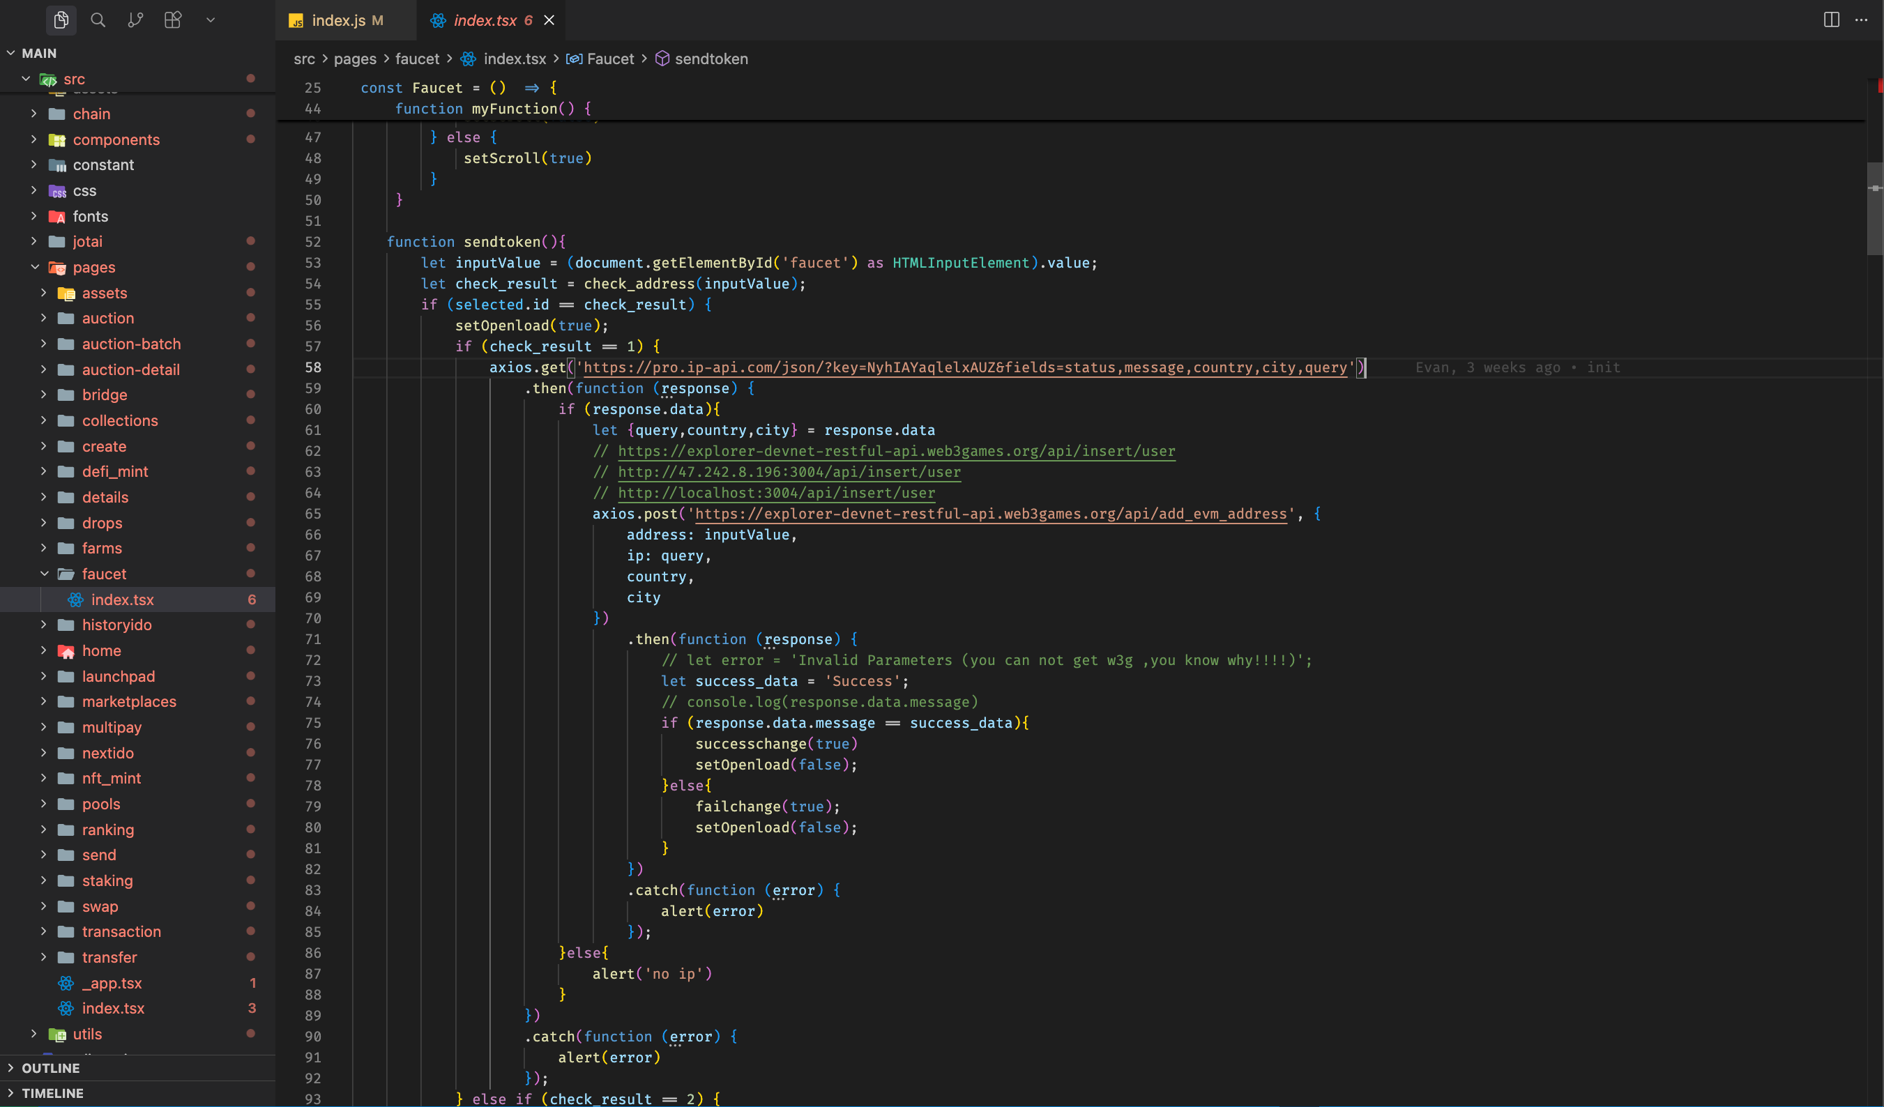Click the Faucet breadcrumb item
The width and height of the screenshot is (1884, 1107).
point(609,59)
